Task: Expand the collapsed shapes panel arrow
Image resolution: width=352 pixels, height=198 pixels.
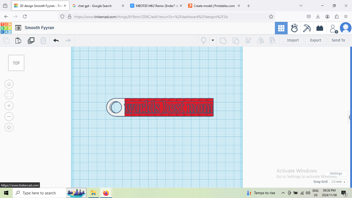Action: click(x=350, y=117)
